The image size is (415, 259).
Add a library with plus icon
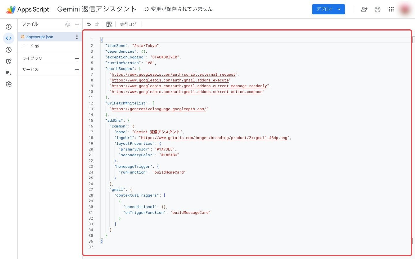77,58
